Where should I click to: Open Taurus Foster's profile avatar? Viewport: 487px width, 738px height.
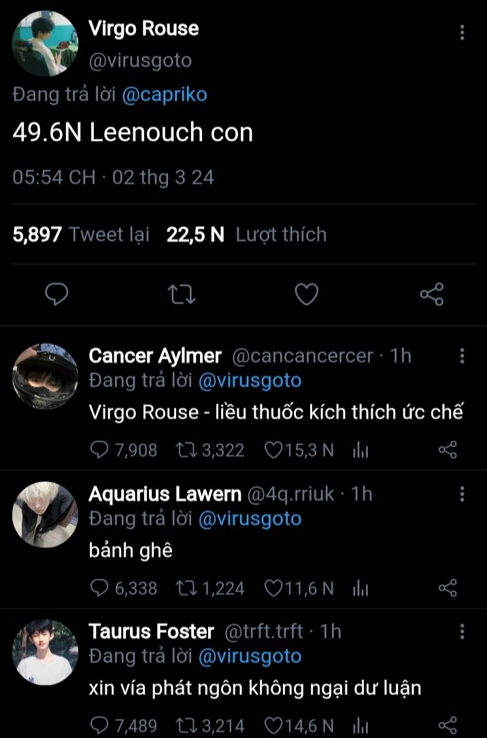coord(45,652)
